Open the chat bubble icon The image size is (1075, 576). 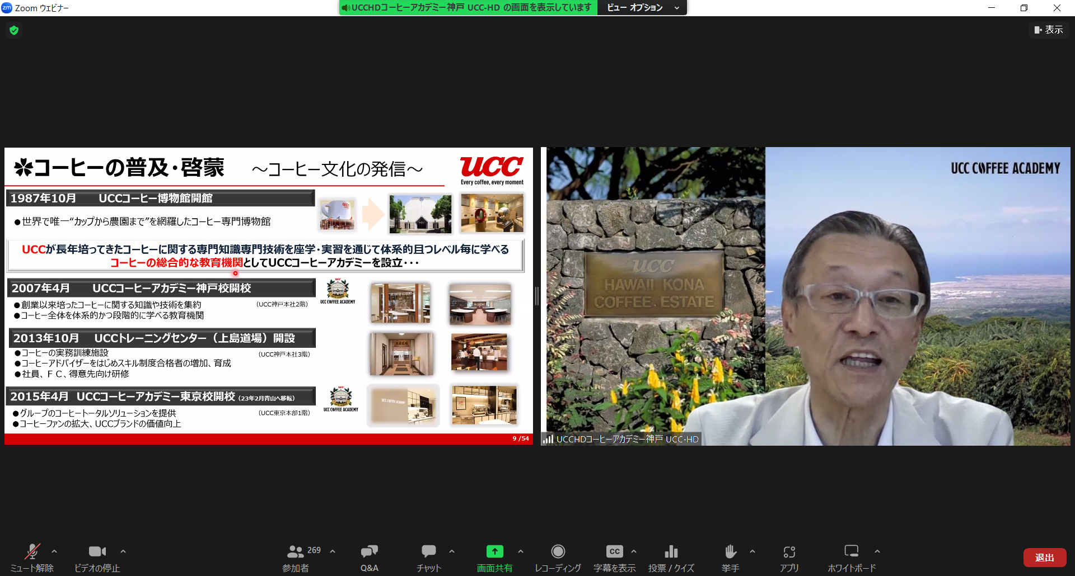(429, 551)
